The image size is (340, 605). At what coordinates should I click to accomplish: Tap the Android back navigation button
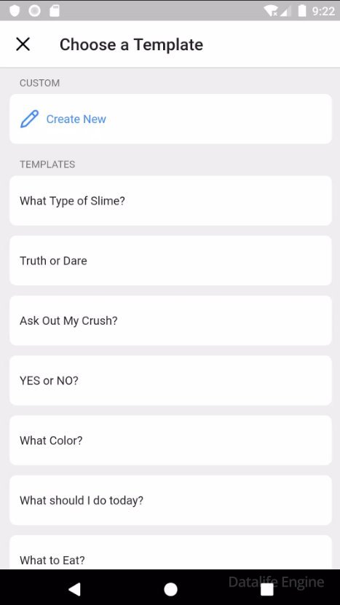coord(74,589)
